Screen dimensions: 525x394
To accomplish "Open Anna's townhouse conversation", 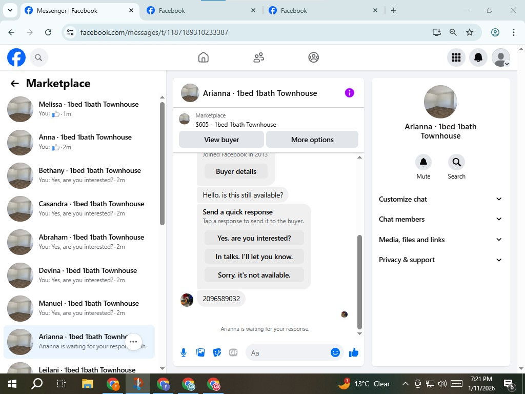I will 79,142.
